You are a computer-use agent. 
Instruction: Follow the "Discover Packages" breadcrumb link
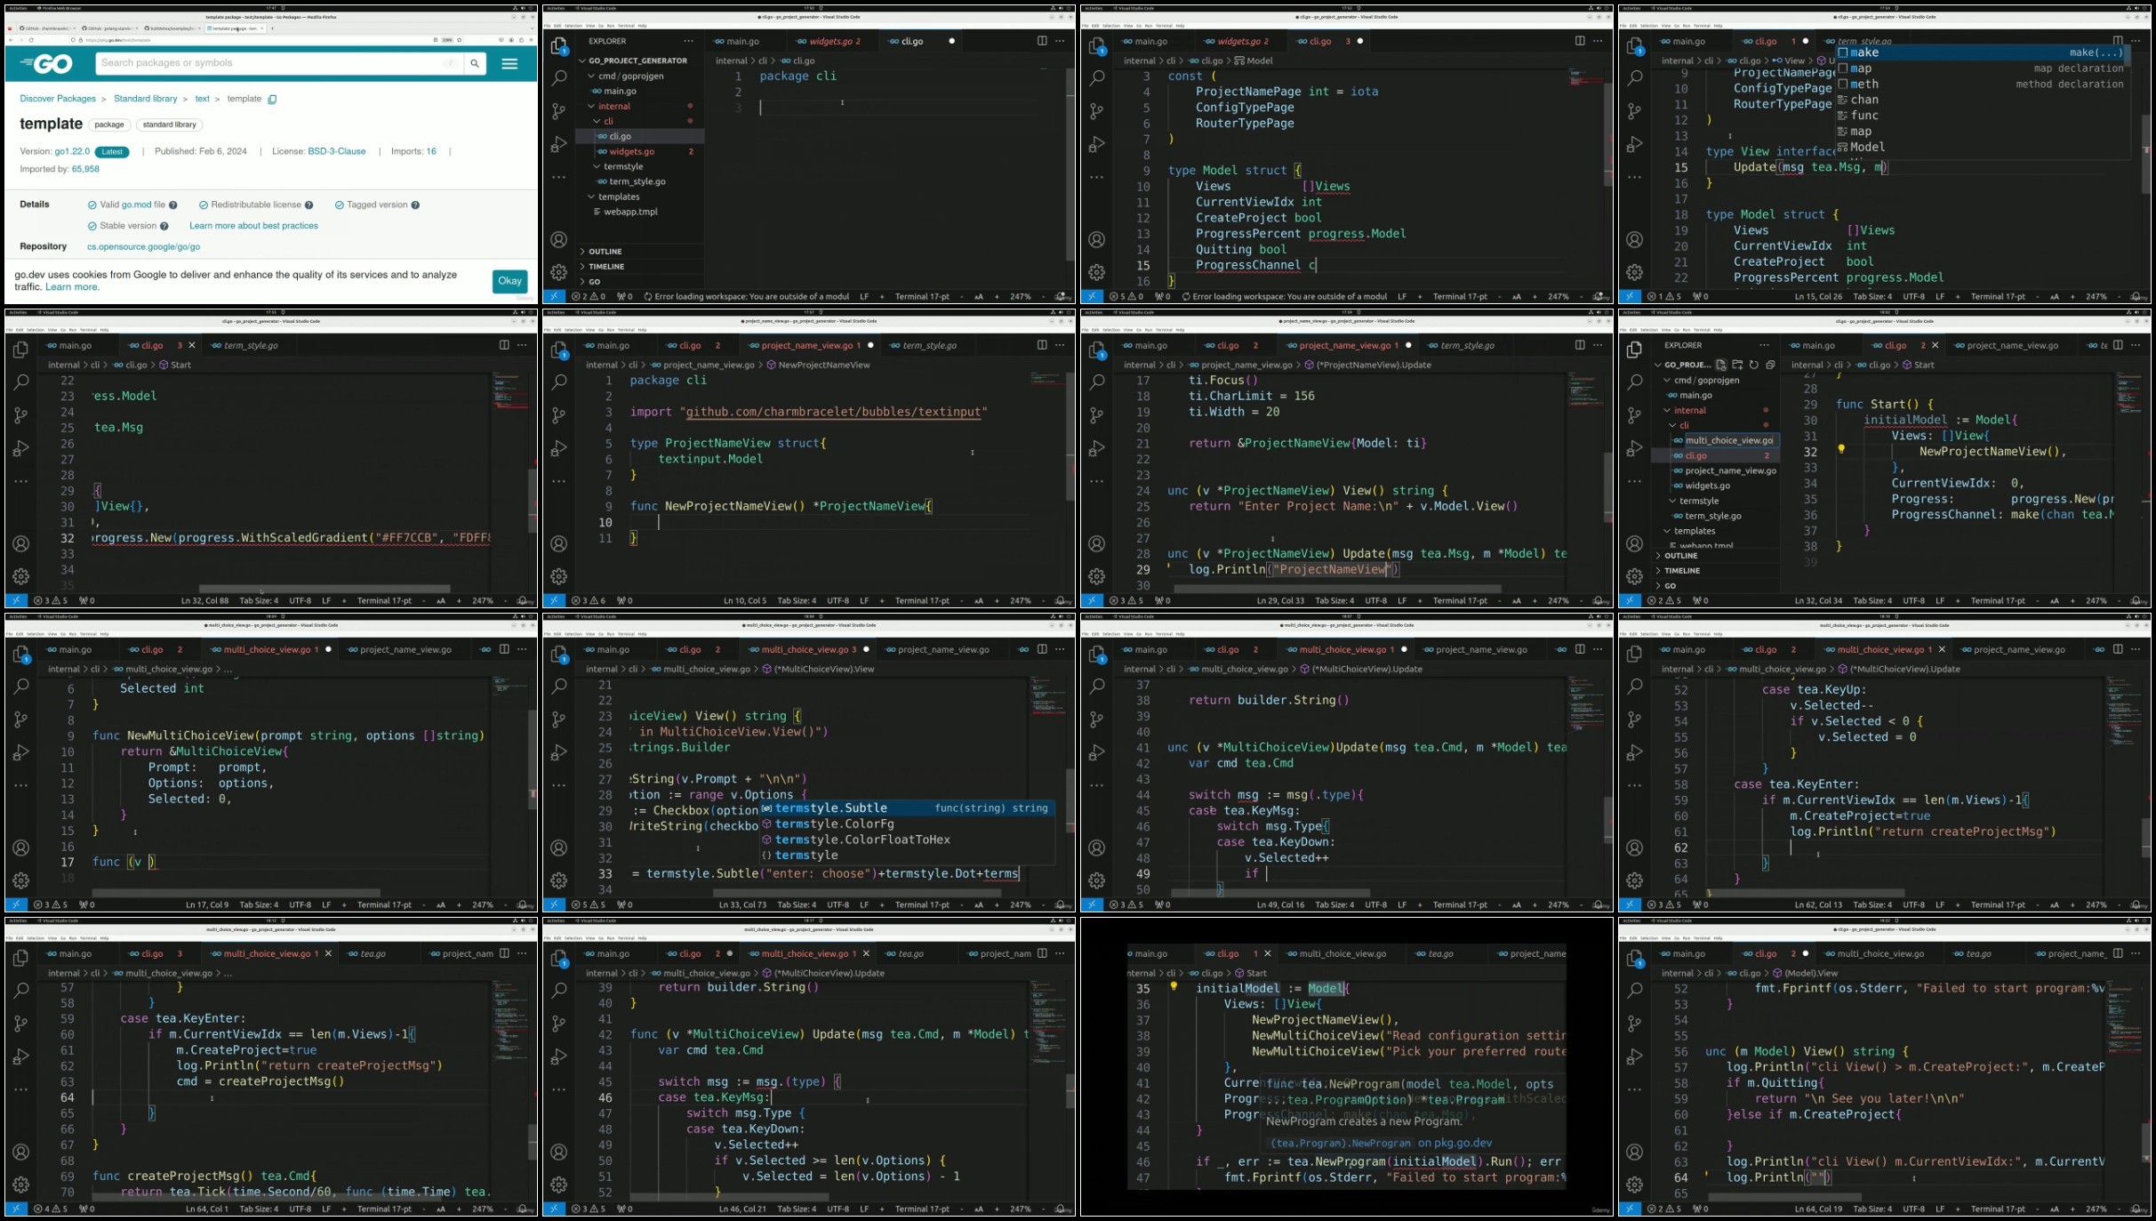tap(58, 99)
